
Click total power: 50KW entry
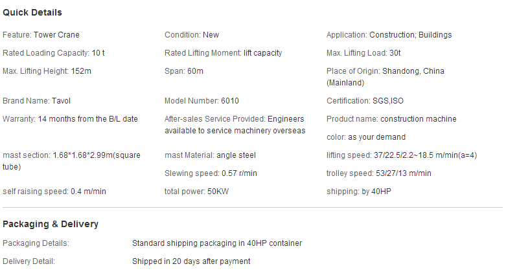point(196,192)
